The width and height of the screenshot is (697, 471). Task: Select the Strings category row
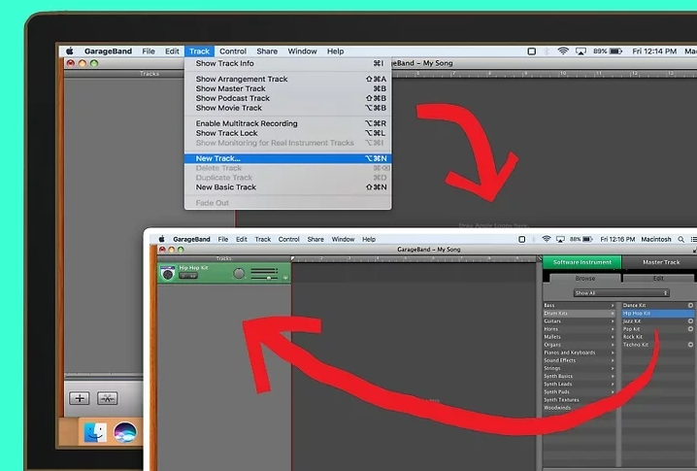coord(580,368)
